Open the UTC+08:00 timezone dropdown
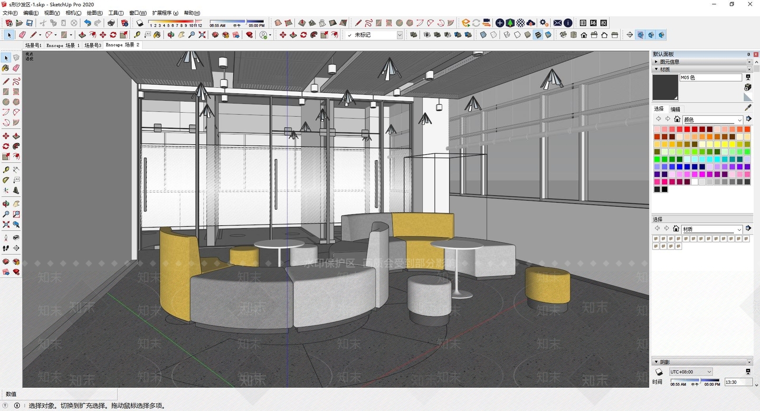The width and height of the screenshot is (760, 411). tap(691, 372)
